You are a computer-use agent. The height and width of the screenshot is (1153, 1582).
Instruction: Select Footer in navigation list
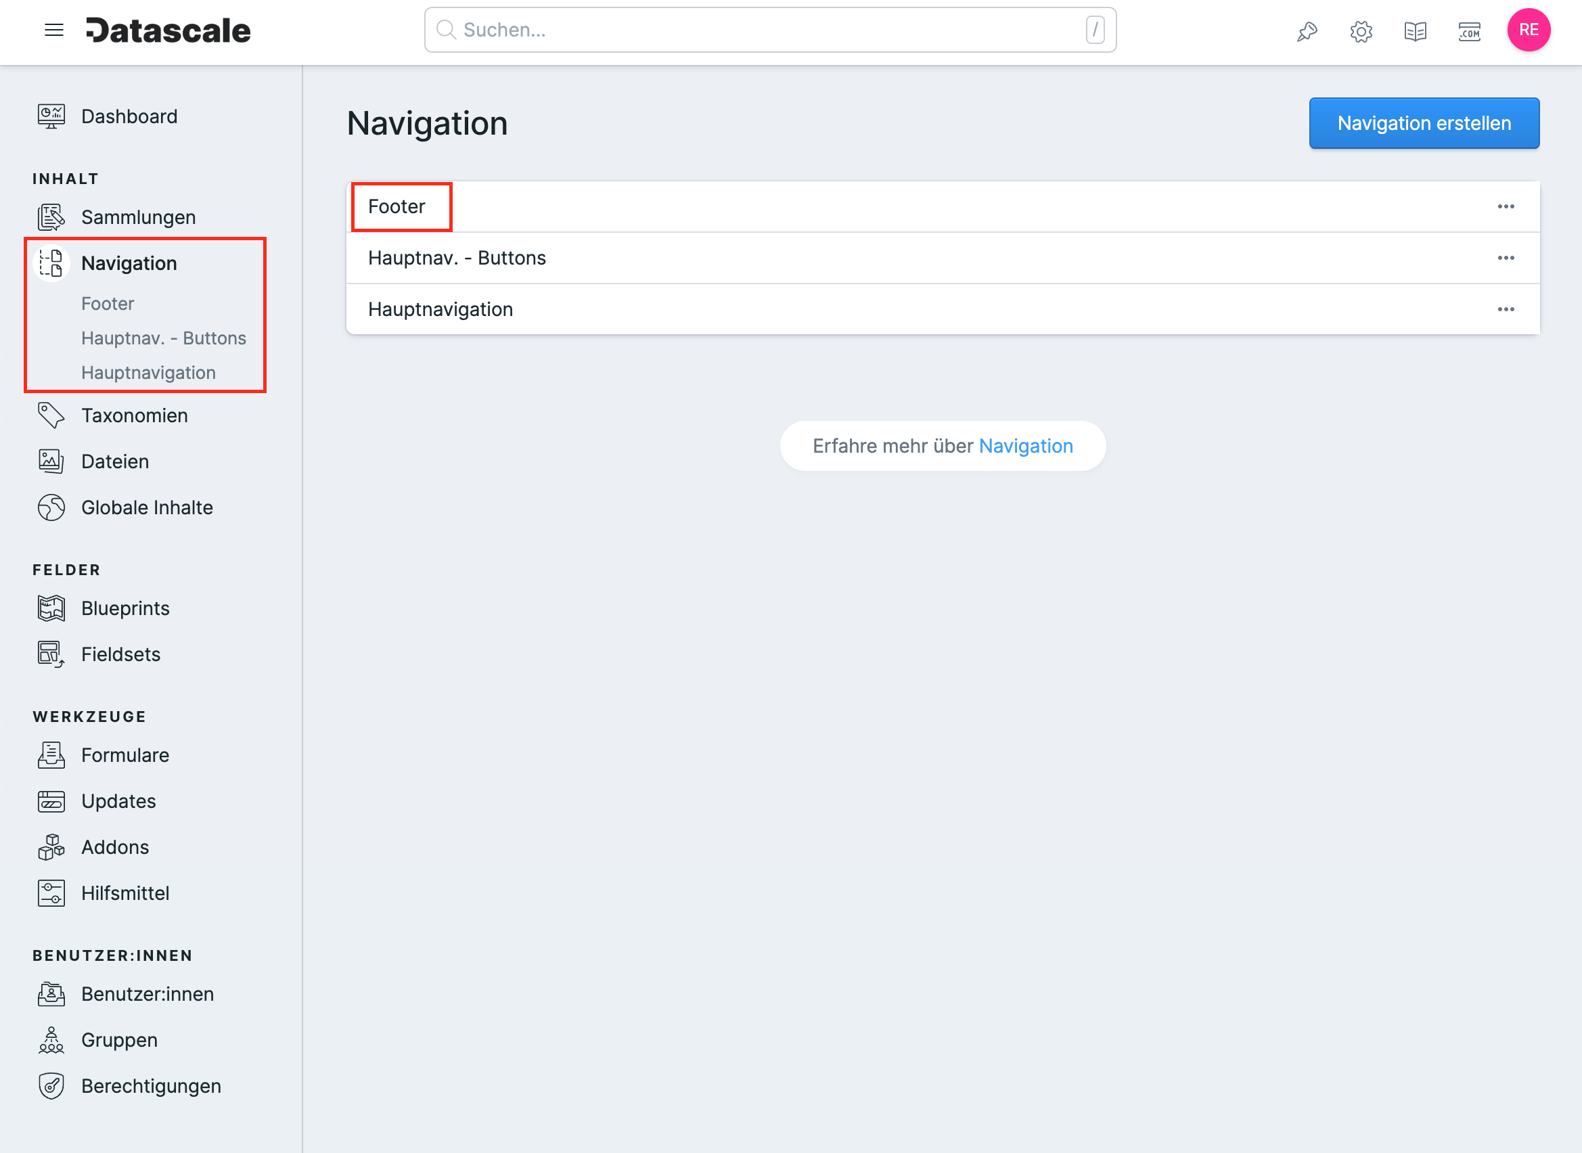coord(397,206)
